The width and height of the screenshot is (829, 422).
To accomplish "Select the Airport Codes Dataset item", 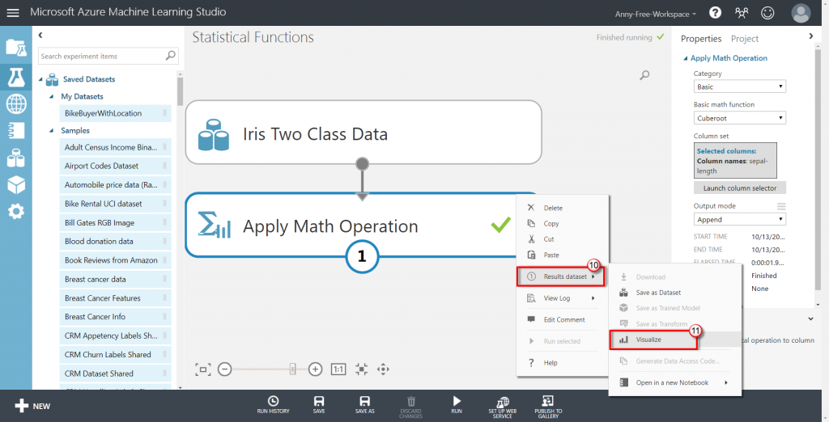I will [115, 166].
